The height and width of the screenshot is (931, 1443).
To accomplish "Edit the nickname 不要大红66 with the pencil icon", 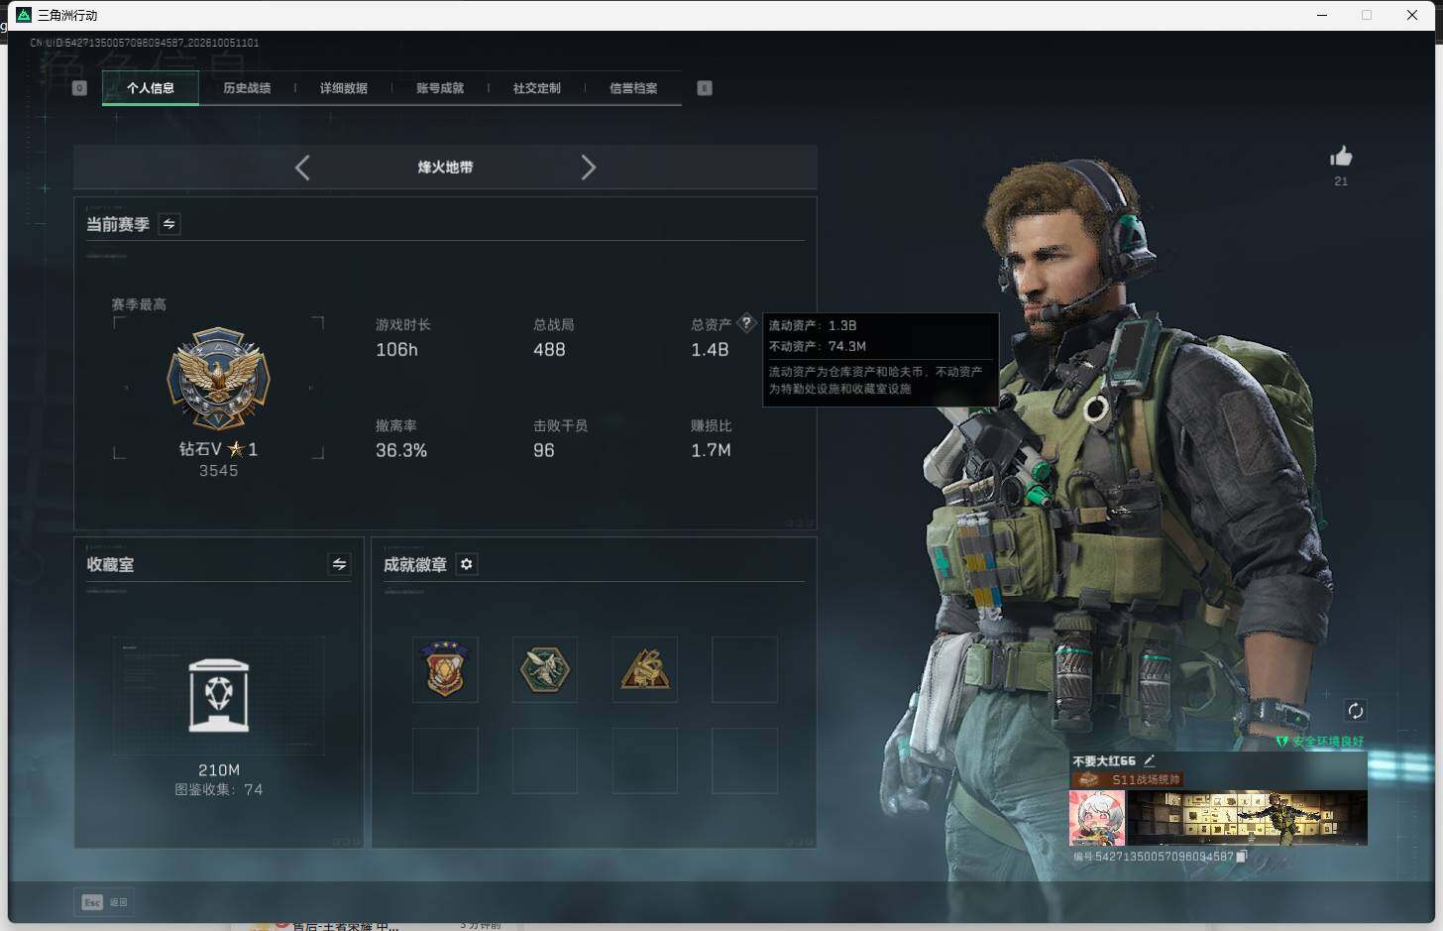I will pos(1150,760).
